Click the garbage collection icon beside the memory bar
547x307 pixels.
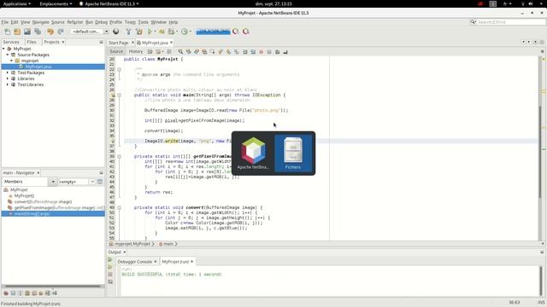(236, 32)
